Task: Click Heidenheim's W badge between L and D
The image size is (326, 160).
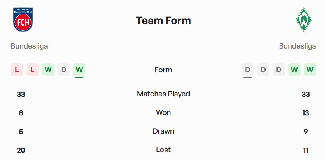Action: click(x=48, y=70)
